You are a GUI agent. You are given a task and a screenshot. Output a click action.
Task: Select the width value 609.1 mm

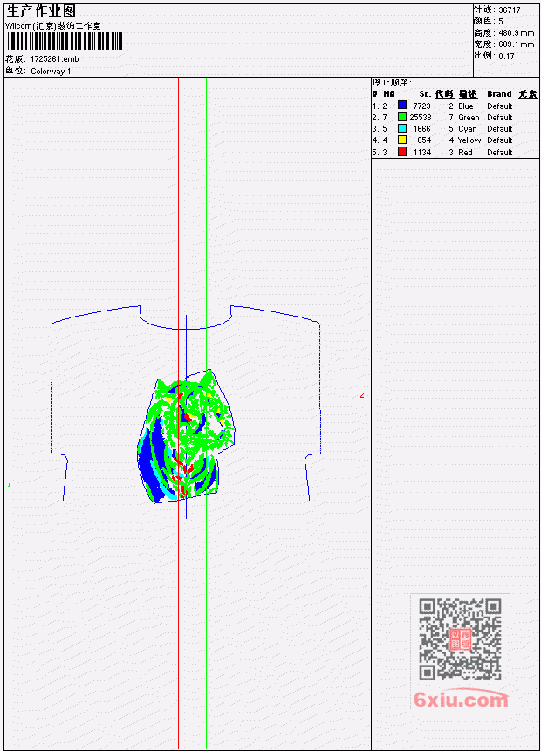[516, 44]
